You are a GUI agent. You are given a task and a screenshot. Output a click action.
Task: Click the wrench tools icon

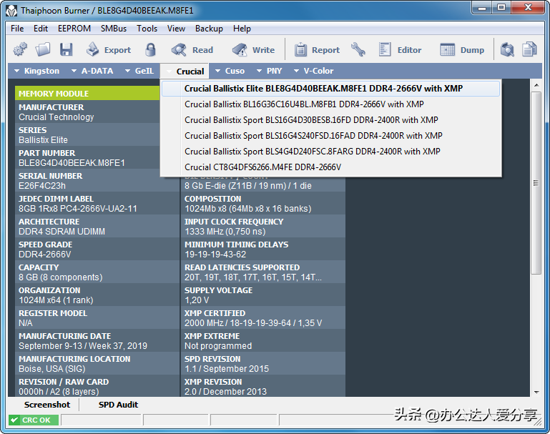click(358, 49)
